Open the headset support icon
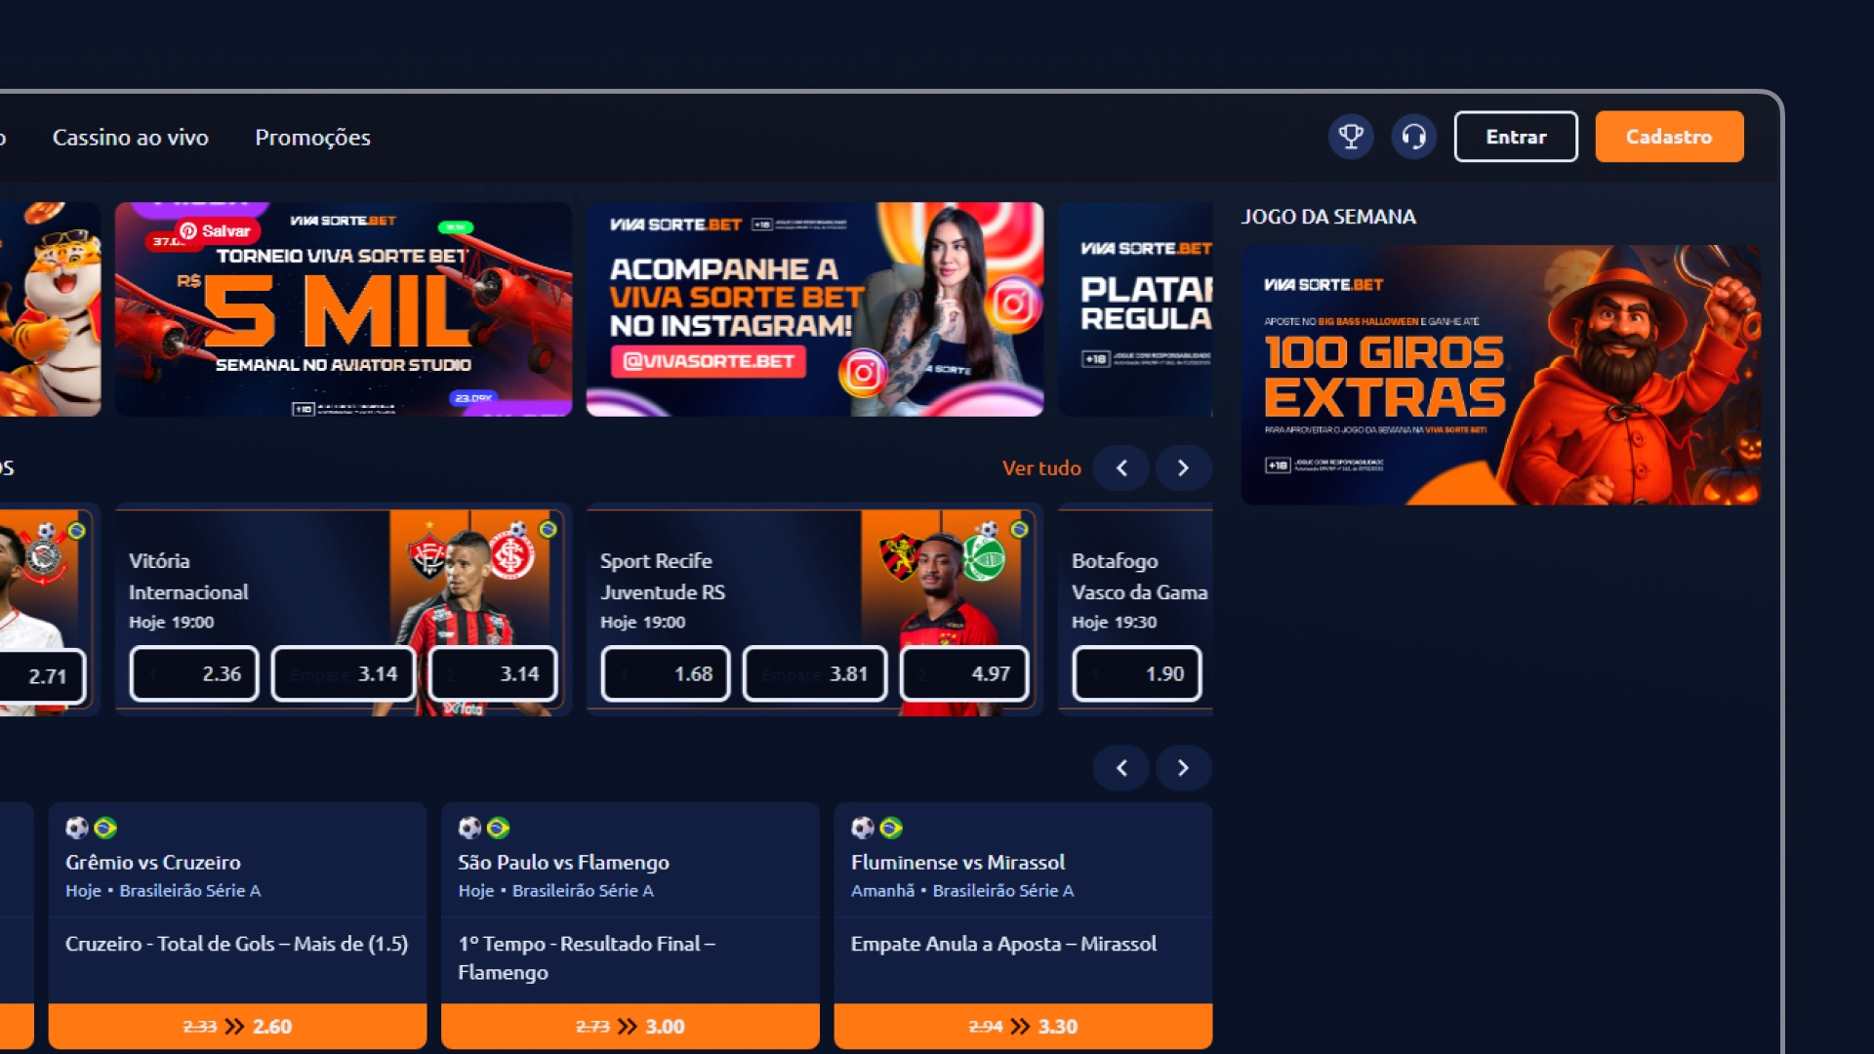 click(1413, 137)
